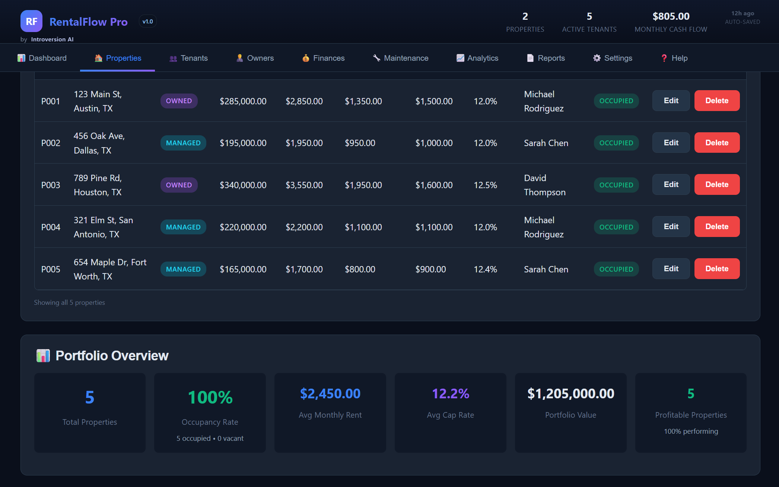Delete property P005 at 654 Maple Dr
Screen dimensions: 779x487
coord(716,269)
